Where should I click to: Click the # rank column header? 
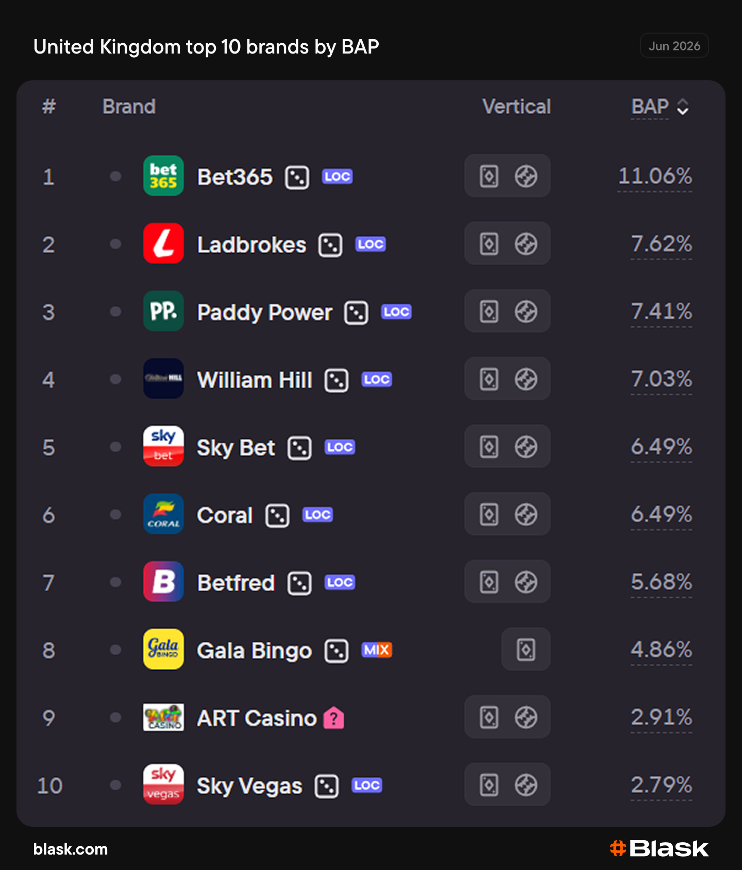[49, 107]
